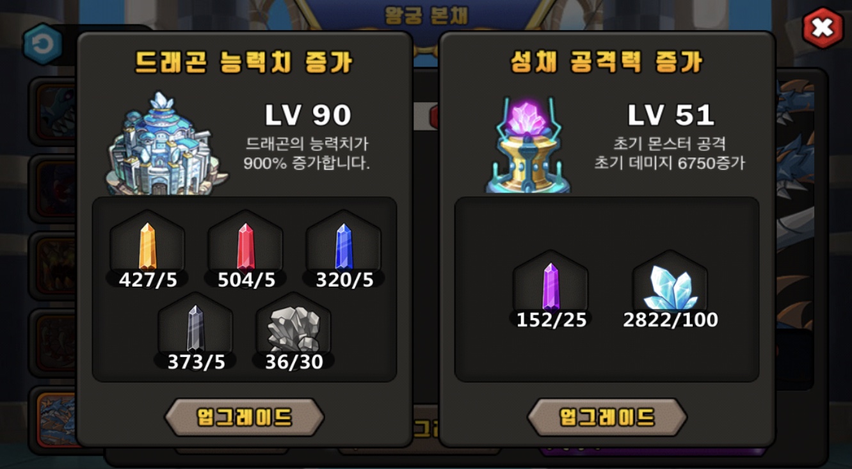Click the 왕궁 본채 header banner
The height and width of the screenshot is (469, 852).
click(x=426, y=15)
